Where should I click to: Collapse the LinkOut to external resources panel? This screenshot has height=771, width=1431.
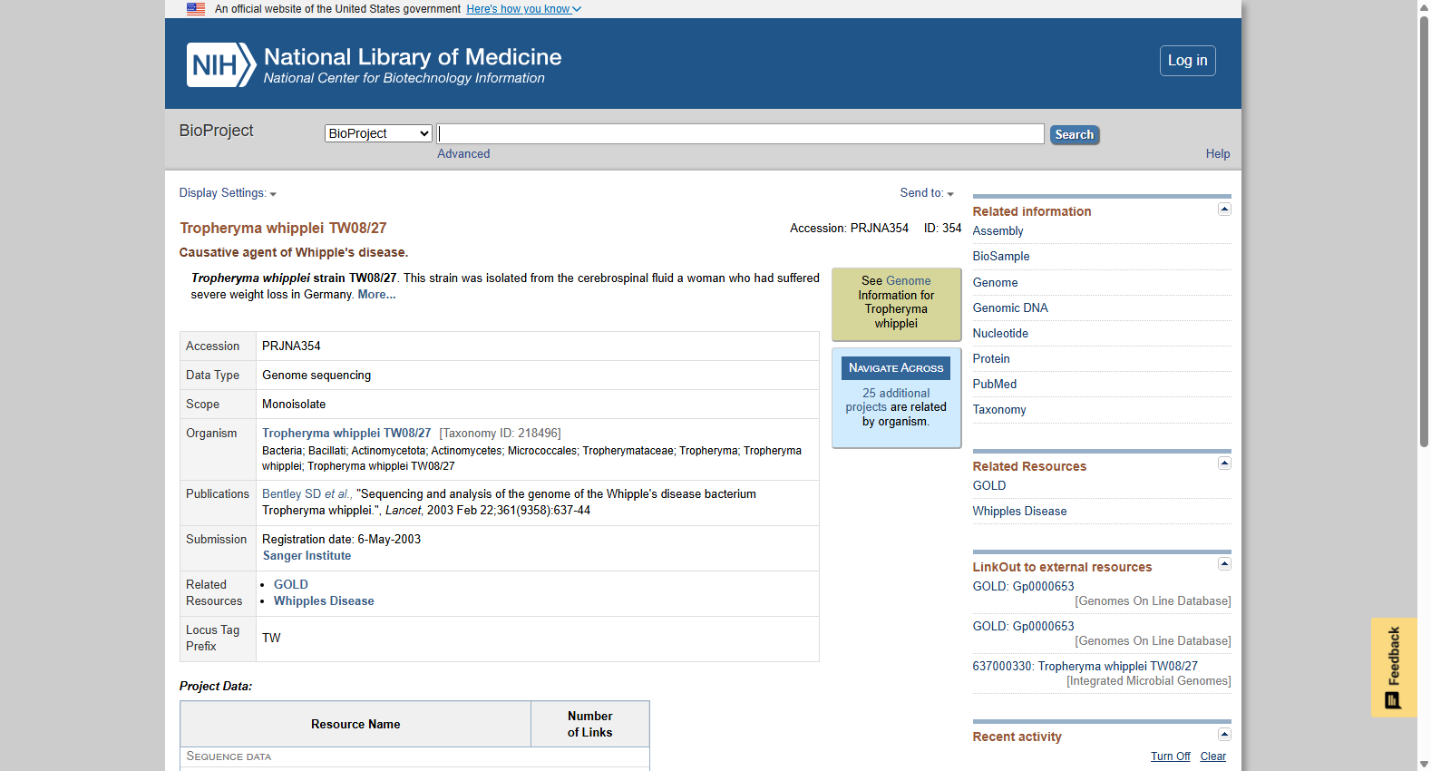pos(1224,564)
